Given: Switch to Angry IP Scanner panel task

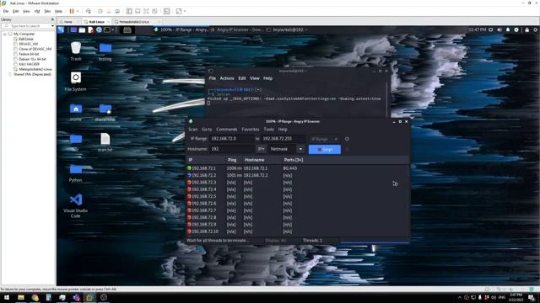Looking at the screenshot, I should tap(181, 30).
